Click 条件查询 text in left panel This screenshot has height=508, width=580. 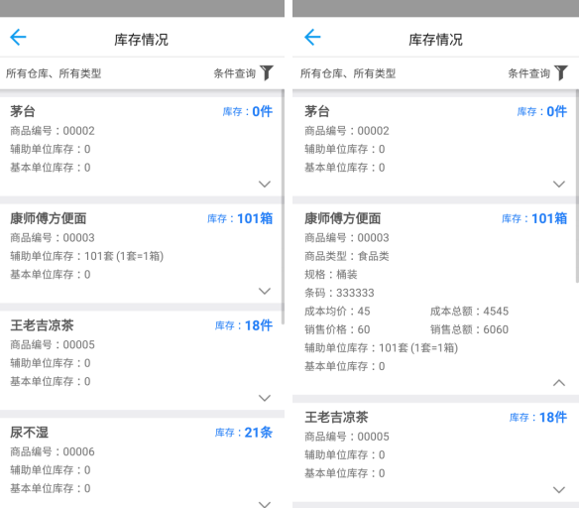(x=235, y=73)
